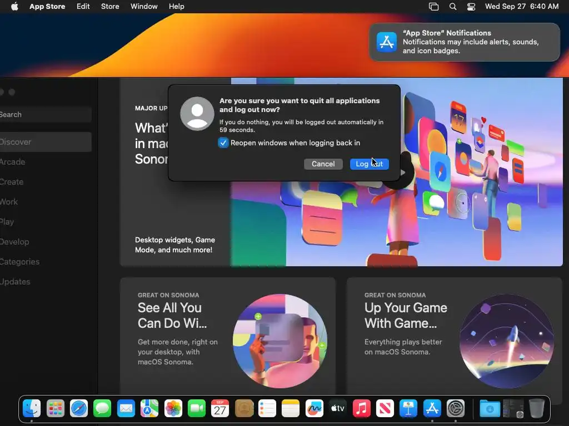
Task: Open Finder from the Dock
Action: point(32,409)
